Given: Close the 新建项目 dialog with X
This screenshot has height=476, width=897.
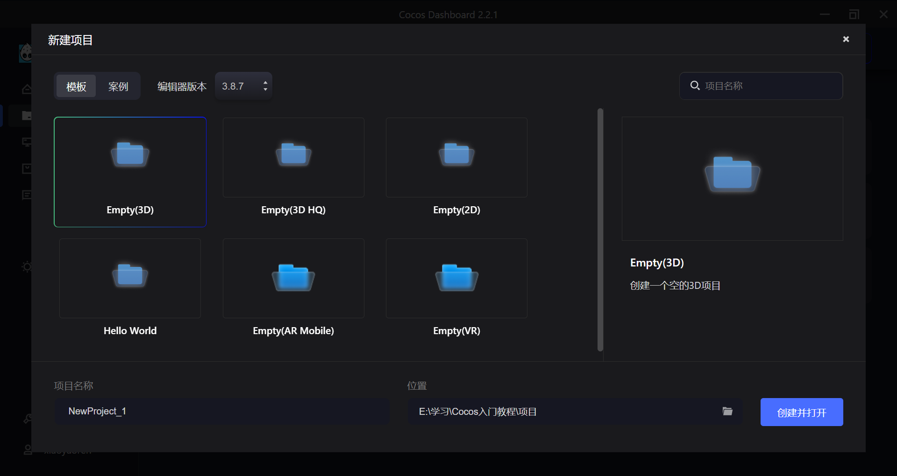Looking at the screenshot, I should (x=846, y=39).
